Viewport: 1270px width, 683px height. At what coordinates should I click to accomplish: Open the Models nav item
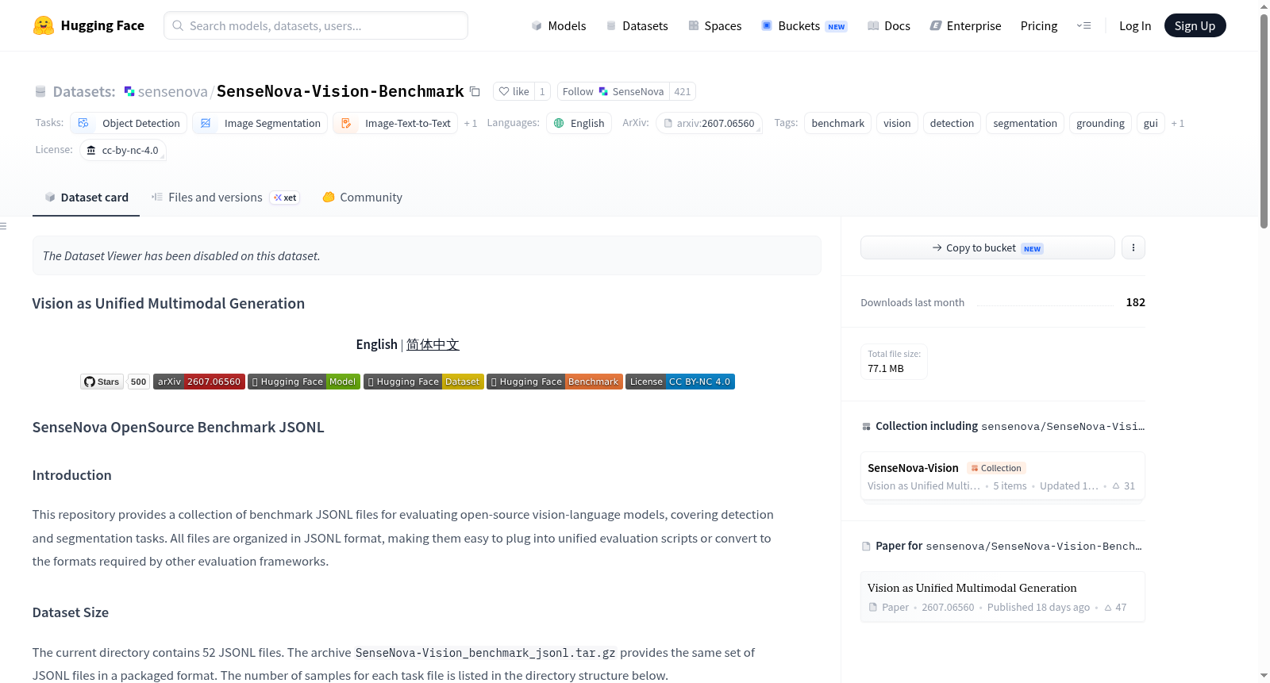click(x=559, y=25)
